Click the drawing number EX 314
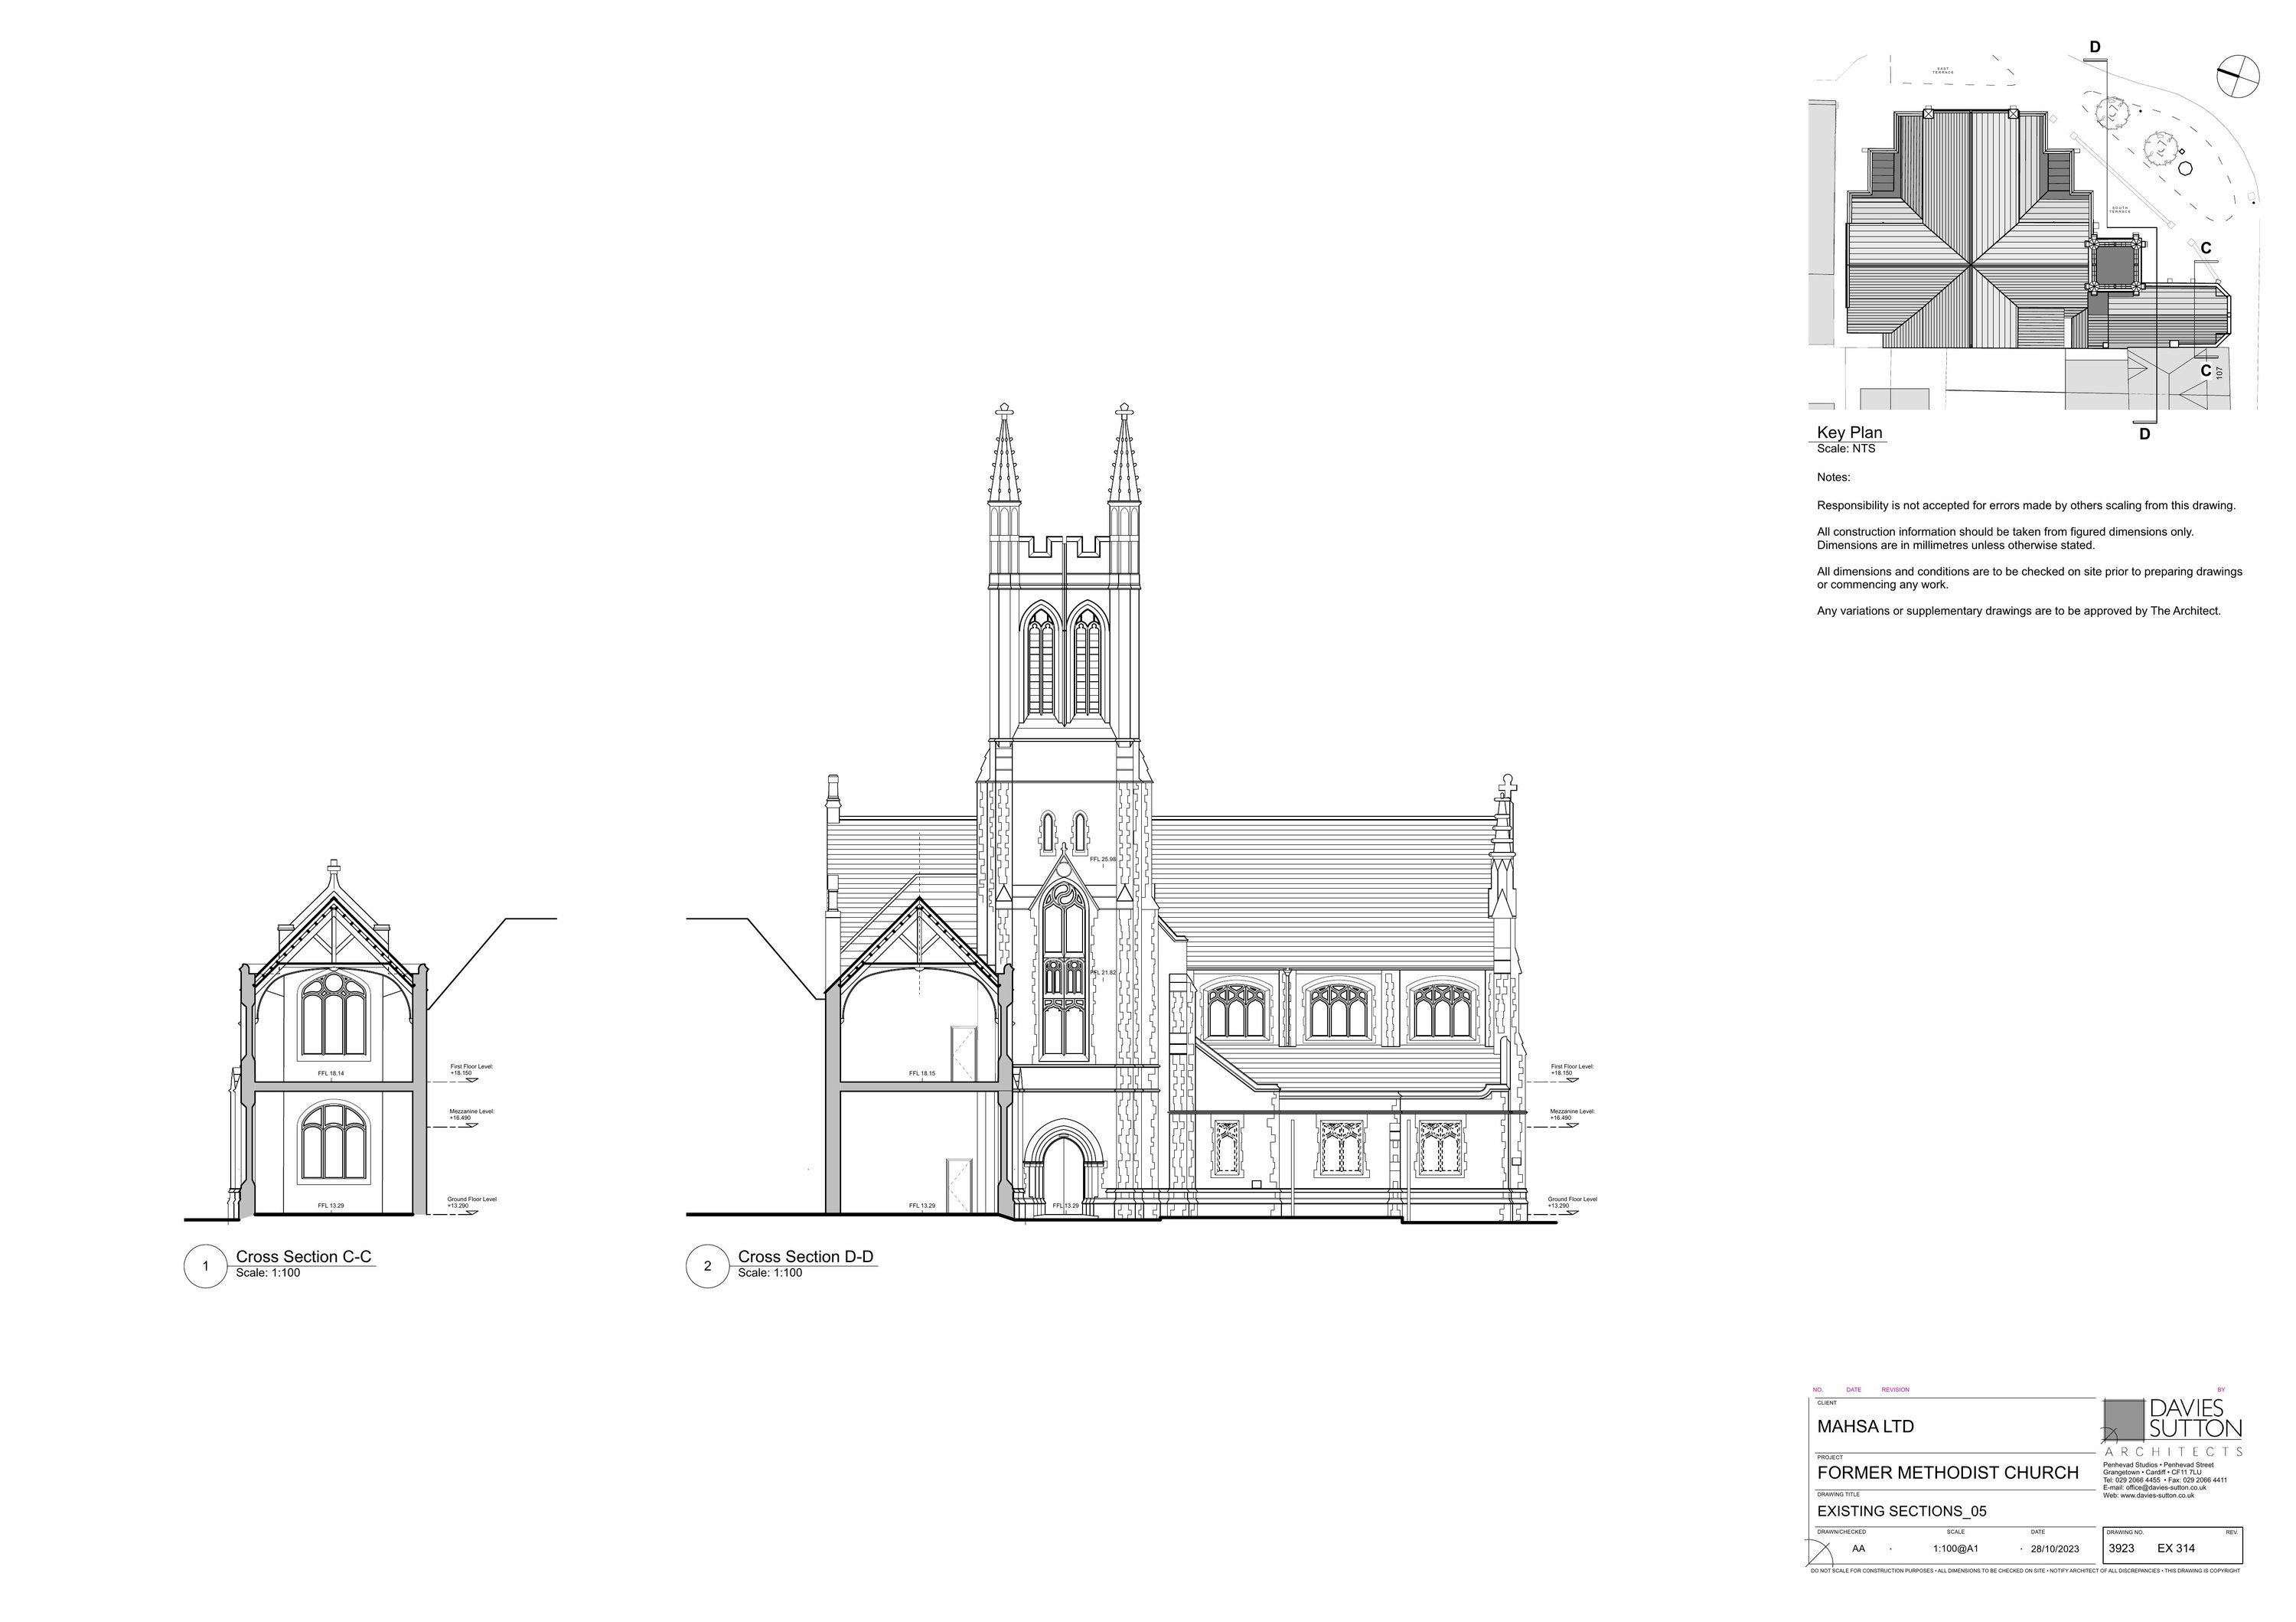The image size is (2296, 1622). pyautogui.click(x=2175, y=1548)
